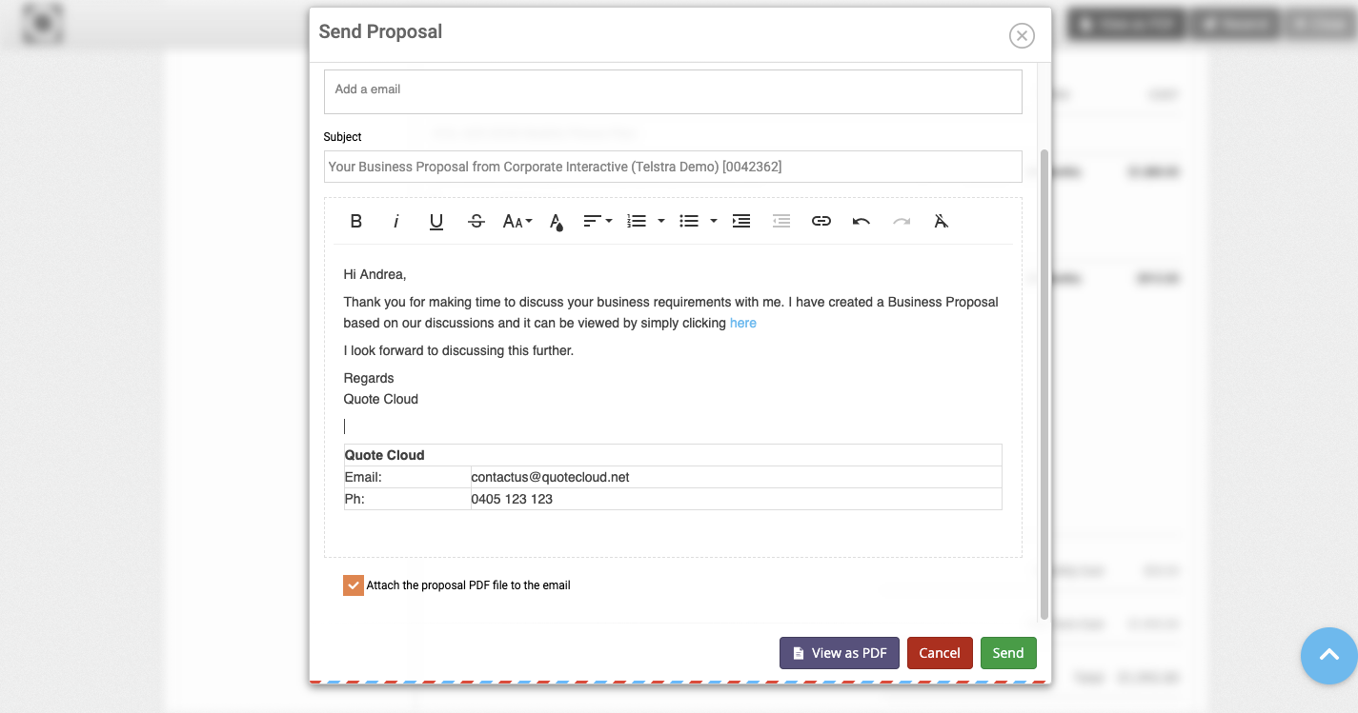Undo the last edit
The width and height of the screenshot is (1358, 713).
[861, 221]
